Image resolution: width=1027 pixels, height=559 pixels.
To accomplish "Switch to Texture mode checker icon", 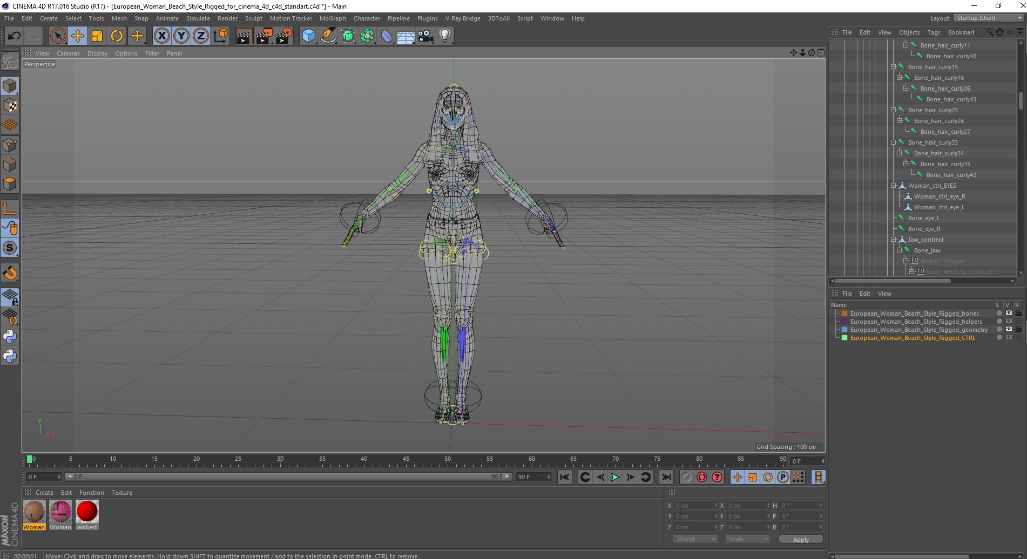I will [10, 106].
